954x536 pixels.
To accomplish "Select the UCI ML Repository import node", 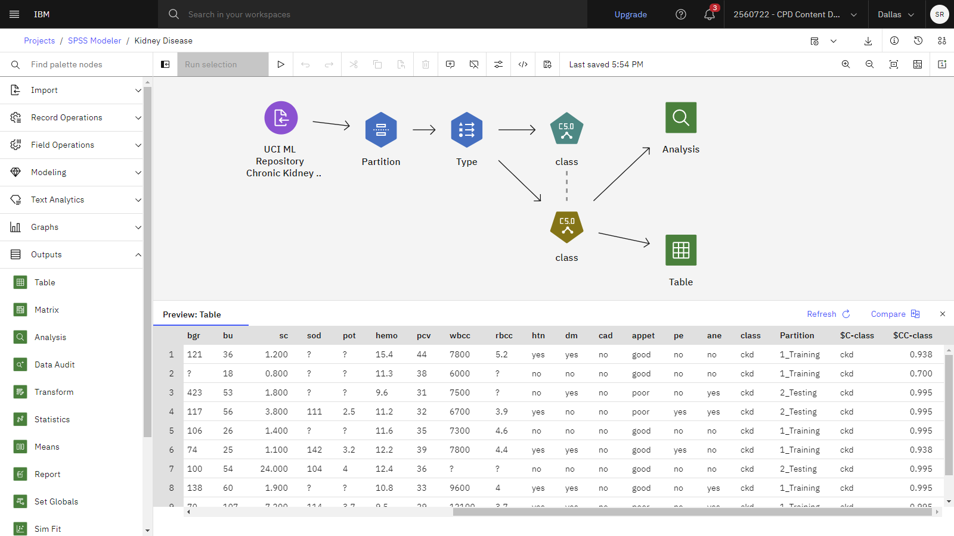I will coord(281,118).
